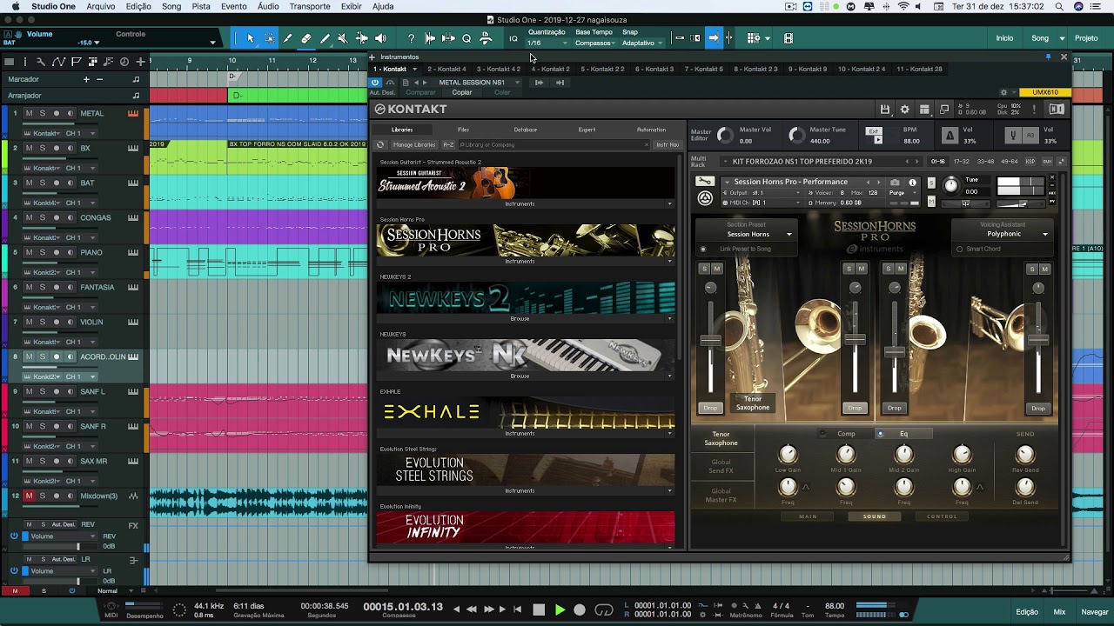
Task: Open the Transporte menu
Action: click(x=310, y=6)
